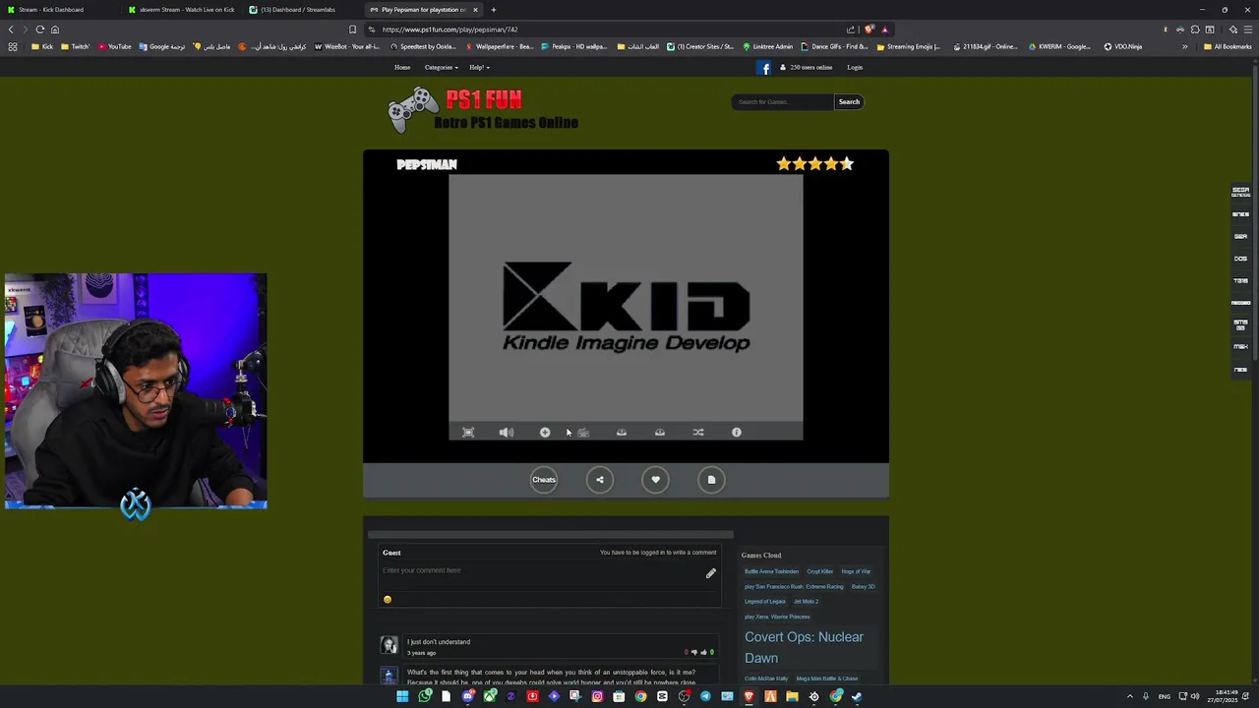The image size is (1259, 708).
Task: Open the Twitch bookmark folder
Action: click(x=75, y=46)
